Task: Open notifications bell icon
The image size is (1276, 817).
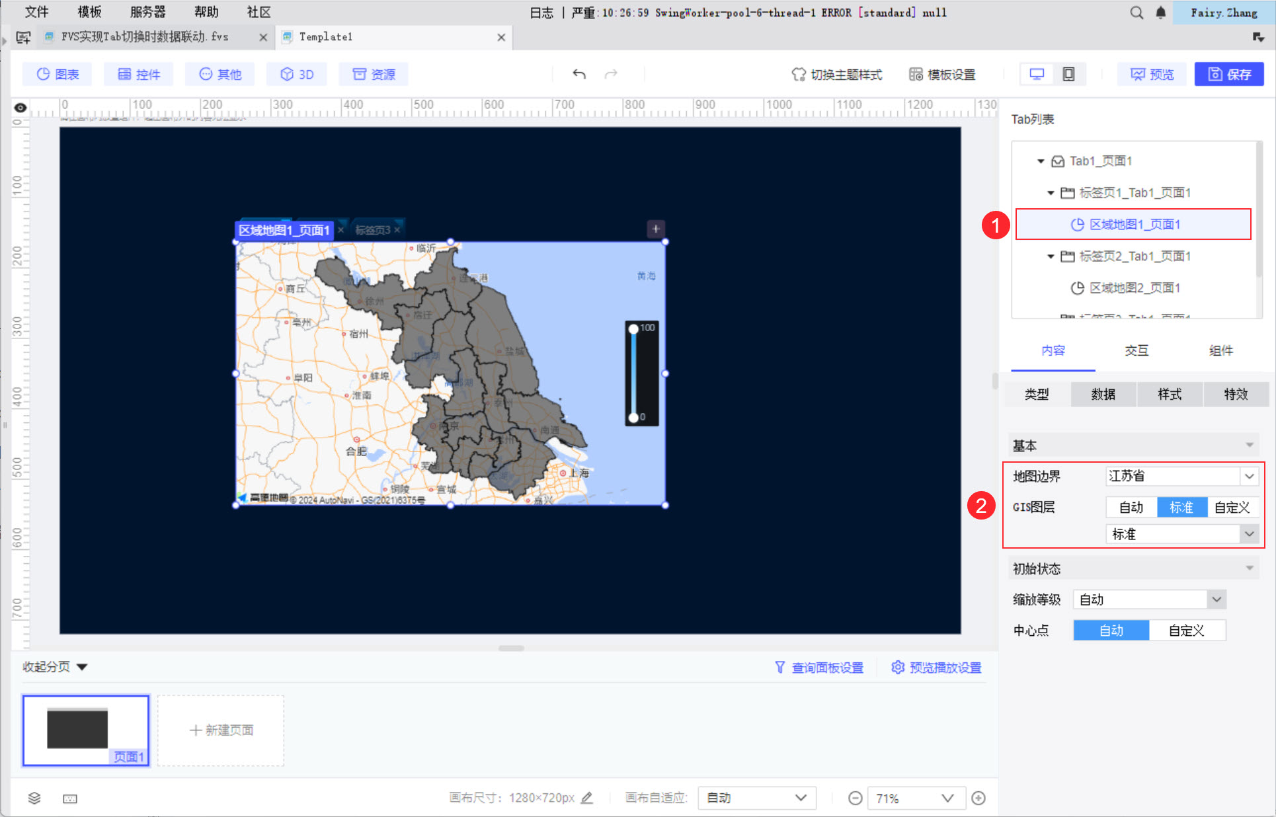Action: point(1160,13)
